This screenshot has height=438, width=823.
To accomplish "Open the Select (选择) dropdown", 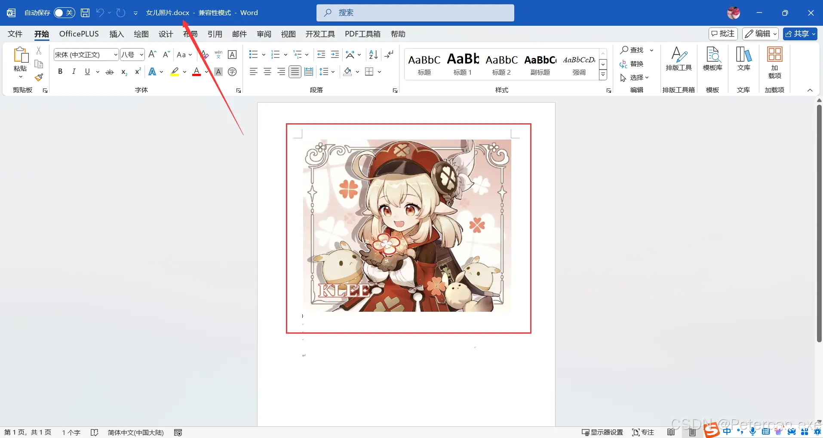I will pyautogui.click(x=635, y=77).
